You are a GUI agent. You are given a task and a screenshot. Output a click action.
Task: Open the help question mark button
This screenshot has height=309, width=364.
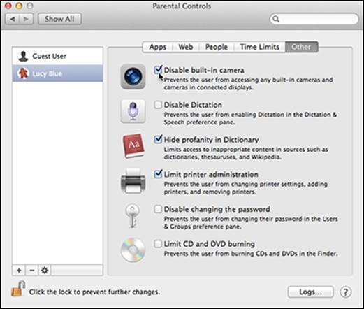(345, 292)
